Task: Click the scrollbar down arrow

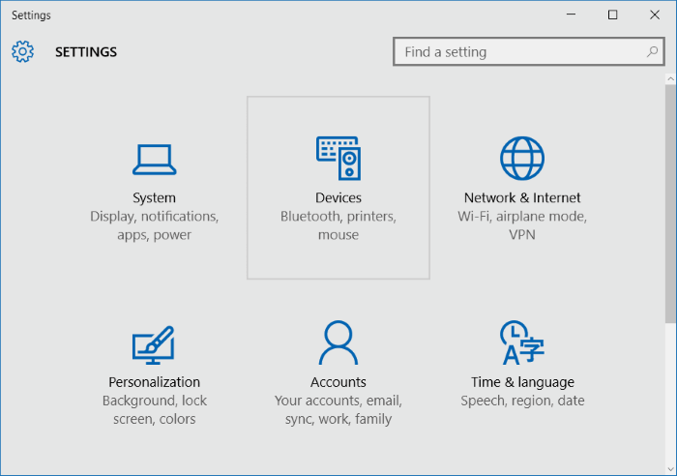Action: (670, 468)
